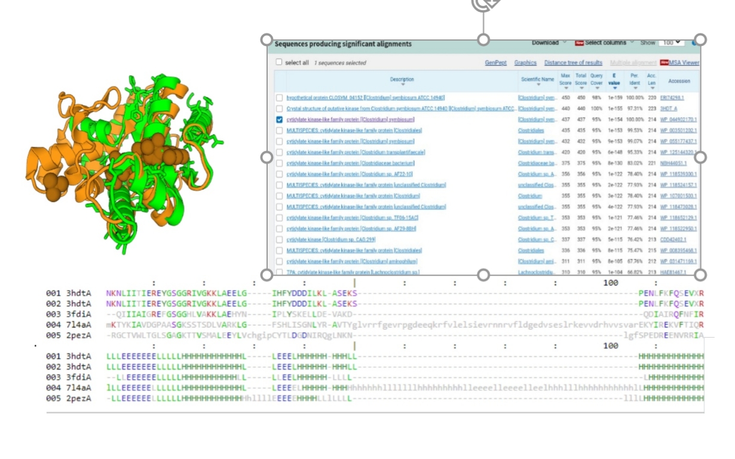Click the left-middle resize handle

(267, 157)
